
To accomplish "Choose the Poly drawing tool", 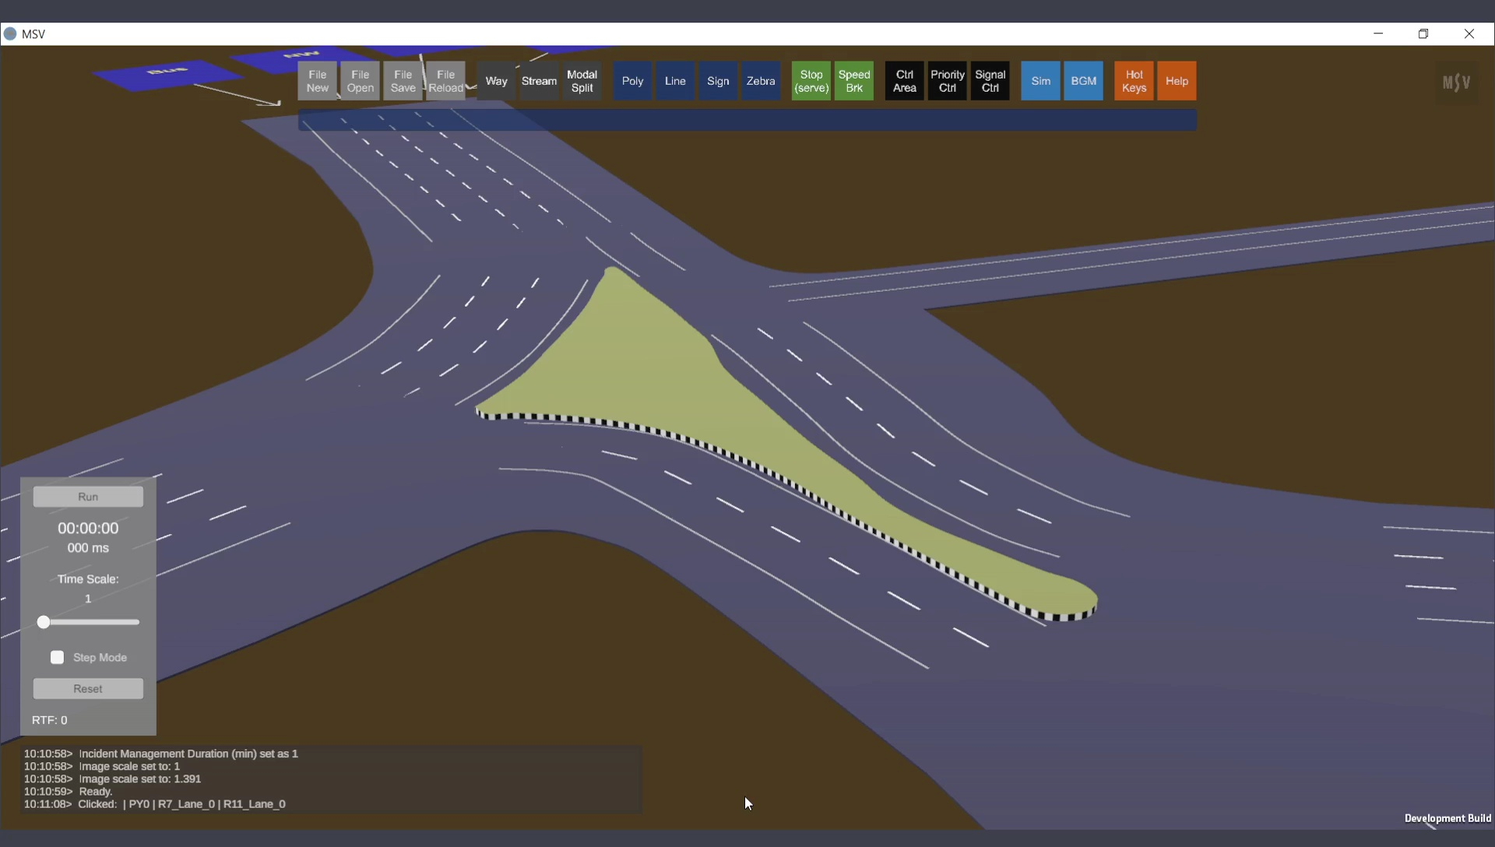I will 632,81.
